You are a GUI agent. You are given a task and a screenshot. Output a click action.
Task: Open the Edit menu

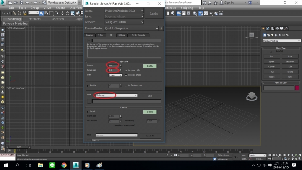click(11, 8)
